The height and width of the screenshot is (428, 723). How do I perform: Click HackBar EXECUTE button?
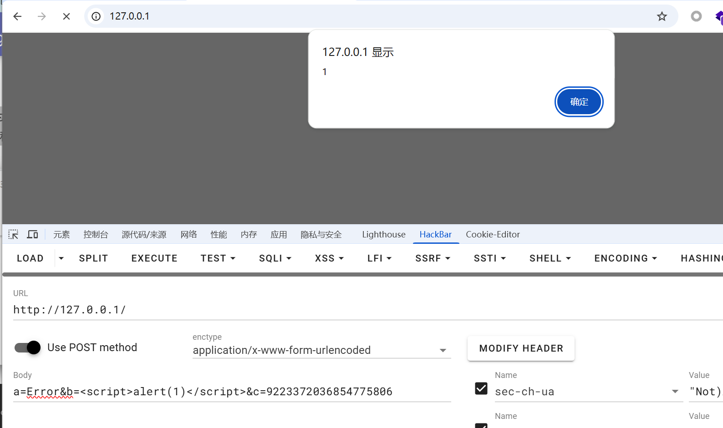[154, 258]
